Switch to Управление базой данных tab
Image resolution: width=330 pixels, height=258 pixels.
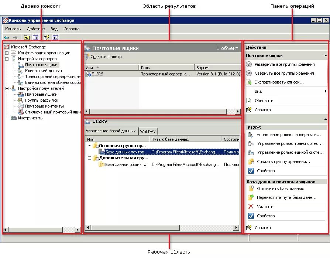pos(111,131)
